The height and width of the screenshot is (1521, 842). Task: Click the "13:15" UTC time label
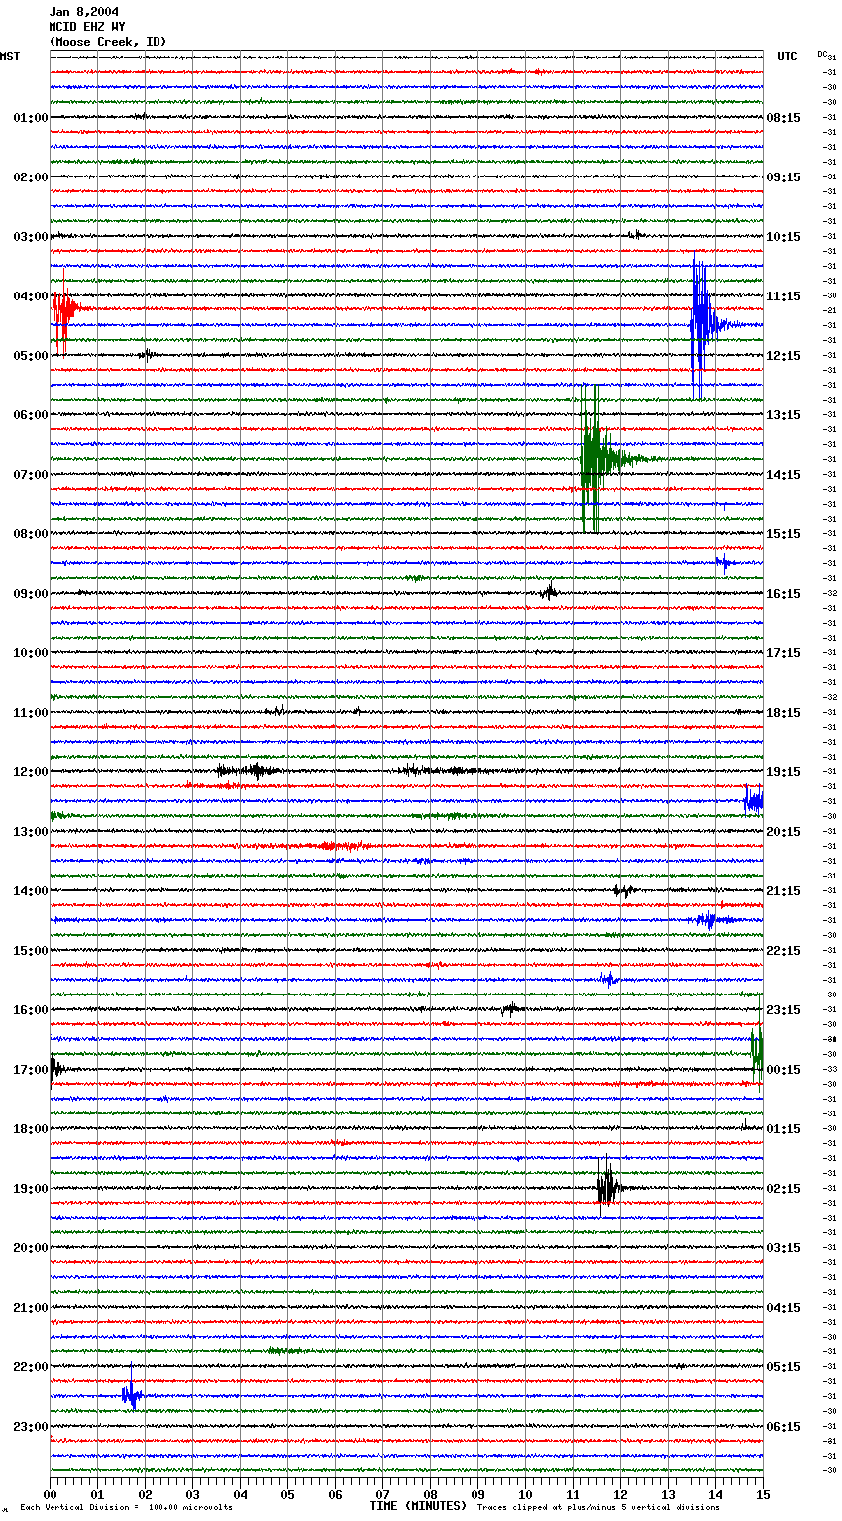point(784,415)
